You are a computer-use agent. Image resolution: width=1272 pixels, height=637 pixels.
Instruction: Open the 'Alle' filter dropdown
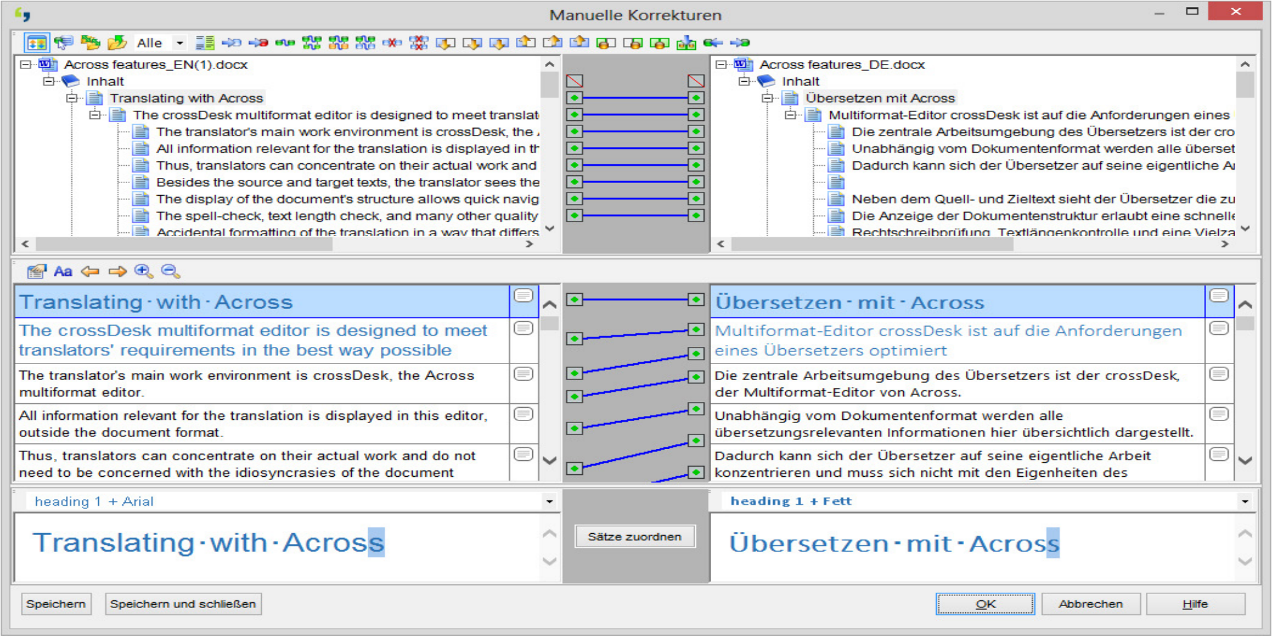click(x=179, y=42)
